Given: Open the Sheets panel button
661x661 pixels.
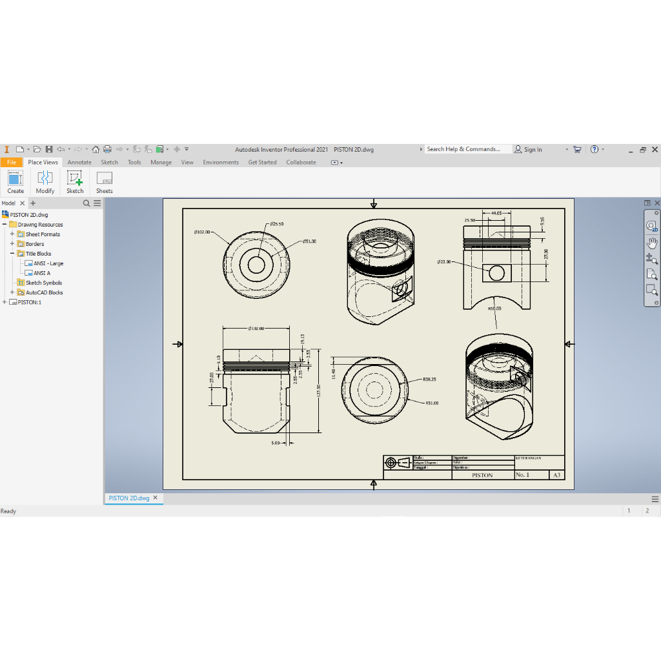Looking at the screenshot, I should click(x=104, y=182).
